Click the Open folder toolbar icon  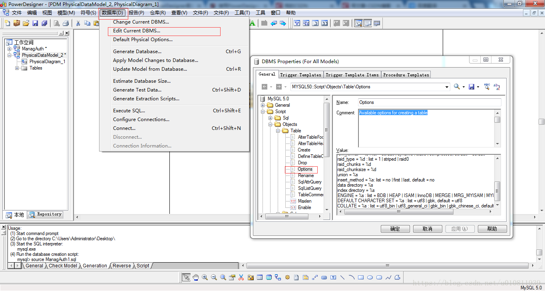(x=26, y=23)
